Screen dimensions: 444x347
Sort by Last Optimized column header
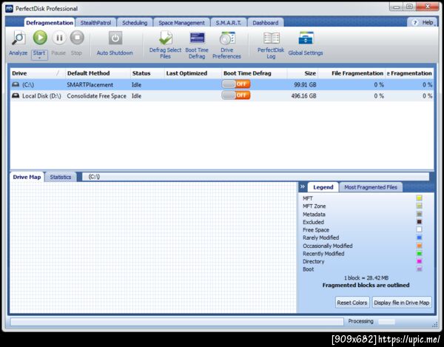(x=193, y=73)
